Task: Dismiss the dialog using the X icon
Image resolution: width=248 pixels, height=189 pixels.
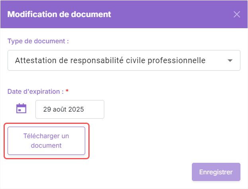Action: [237, 14]
